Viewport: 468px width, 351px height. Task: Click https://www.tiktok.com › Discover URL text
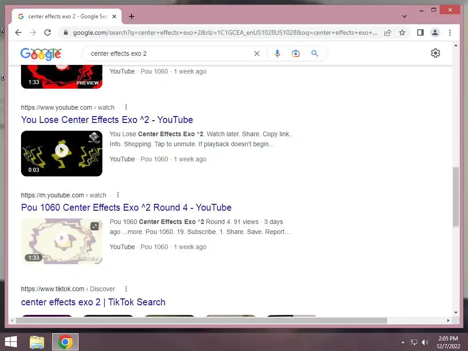click(68, 289)
